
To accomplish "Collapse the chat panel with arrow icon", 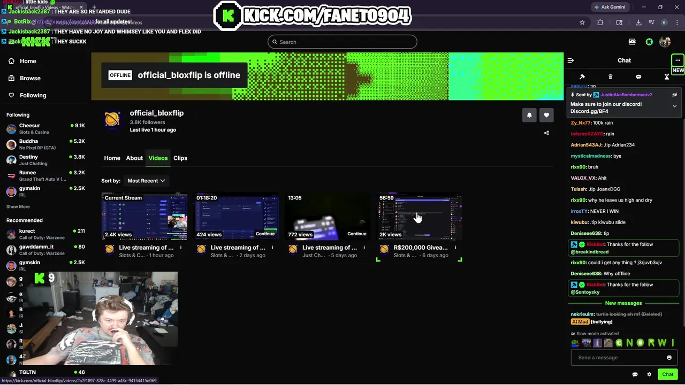I will coord(570,60).
